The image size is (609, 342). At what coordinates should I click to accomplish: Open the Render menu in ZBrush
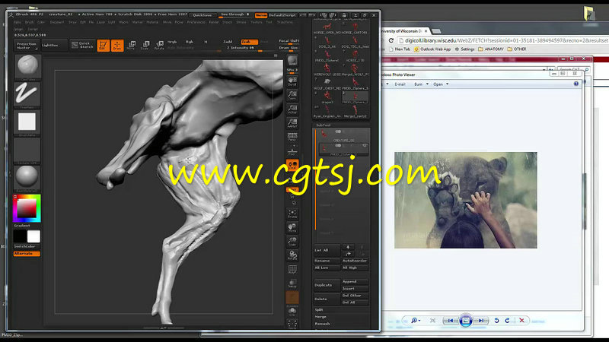click(x=214, y=23)
